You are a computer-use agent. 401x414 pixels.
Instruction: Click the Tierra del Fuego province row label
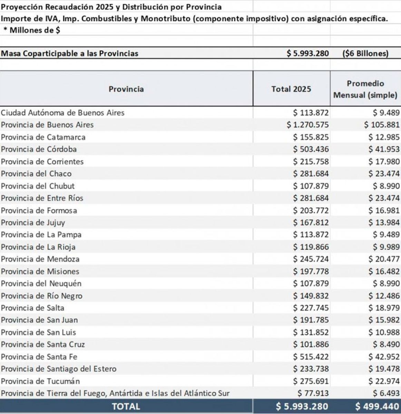(x=115, y=393)
